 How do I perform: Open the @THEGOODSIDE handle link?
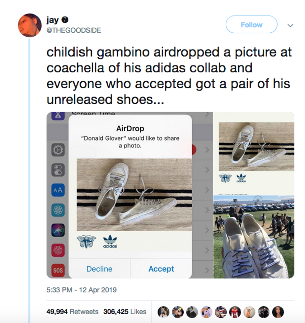click(x=73, y=30)
